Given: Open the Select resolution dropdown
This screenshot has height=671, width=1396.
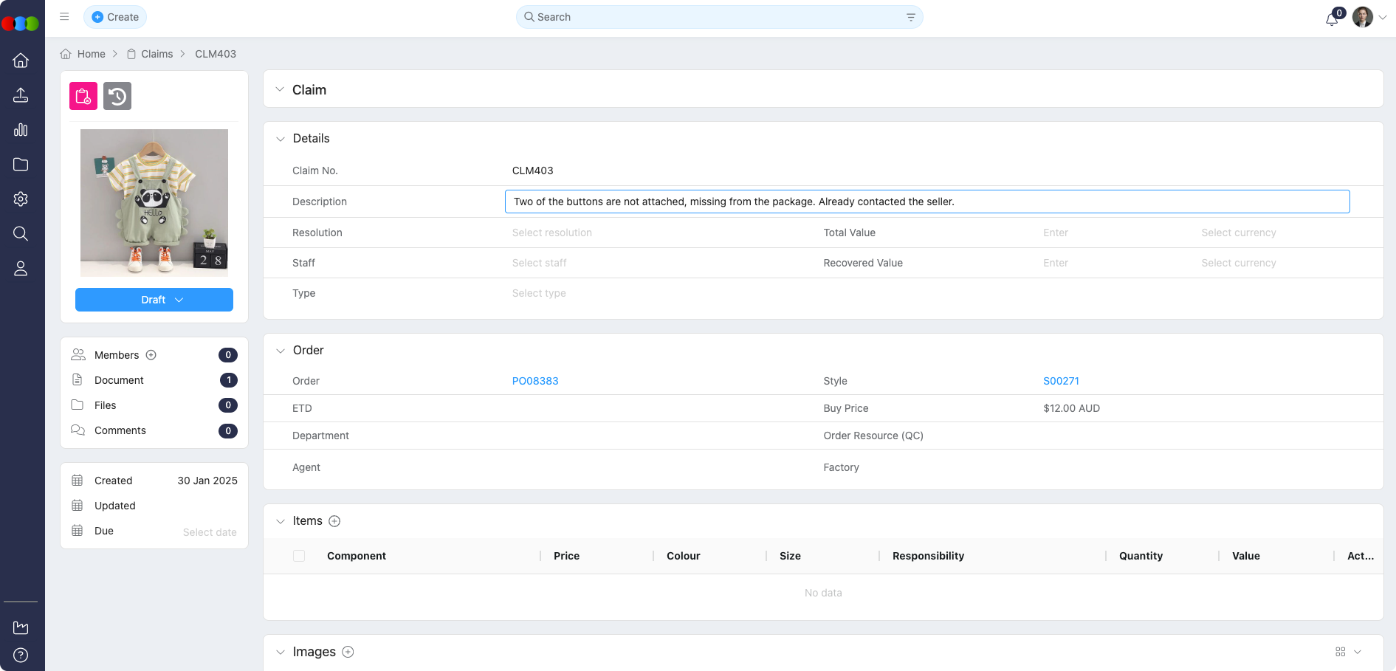Looking at the screenshot, I should (552, 233).
